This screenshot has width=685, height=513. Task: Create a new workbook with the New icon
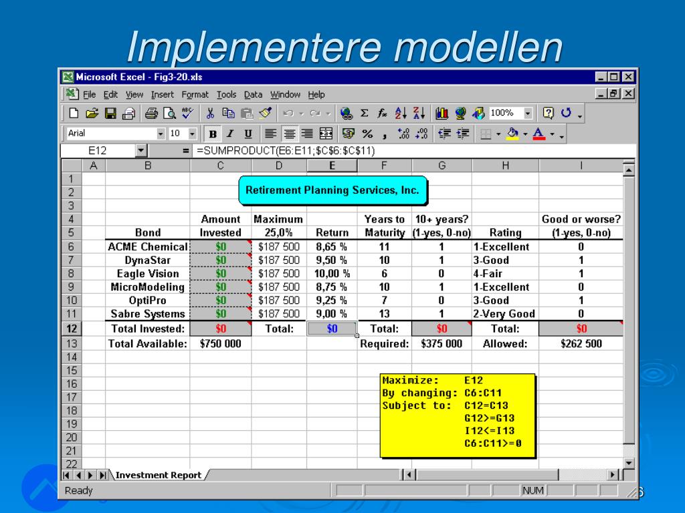74,114
